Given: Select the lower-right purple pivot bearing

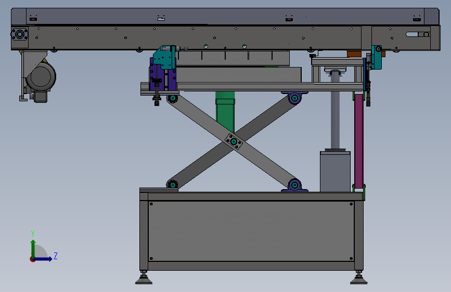Looking at the screenshot, I should pyautogui.click(x=294, y=185).
